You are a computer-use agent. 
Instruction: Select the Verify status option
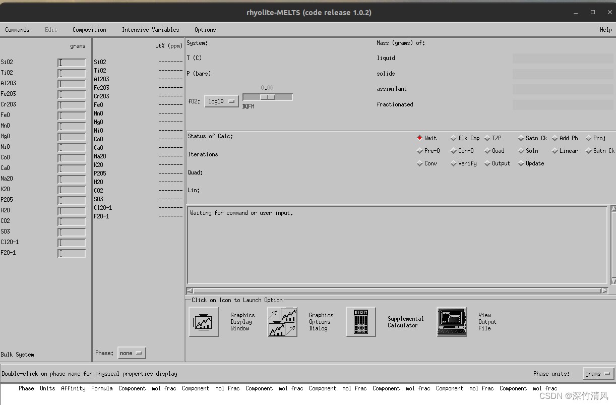(453, 163)
